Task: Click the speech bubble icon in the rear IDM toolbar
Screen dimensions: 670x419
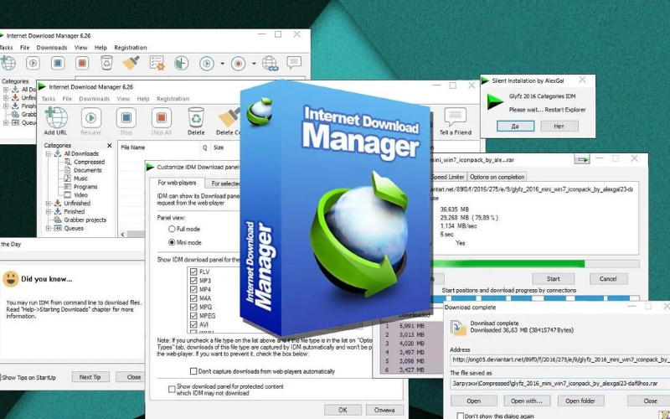Action: [x=294, y=63]
